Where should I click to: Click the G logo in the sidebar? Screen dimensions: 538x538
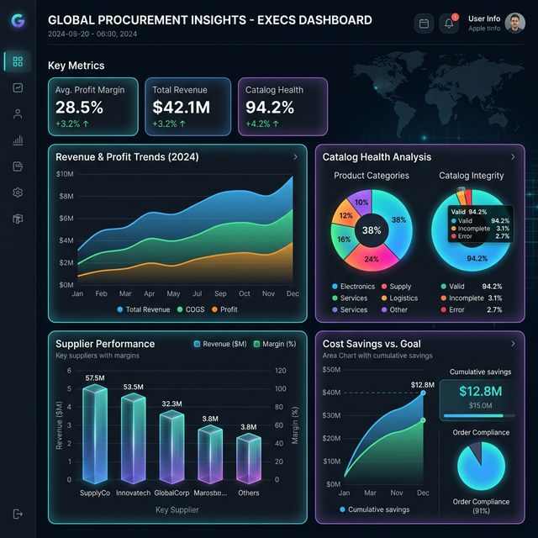[18, 22]
